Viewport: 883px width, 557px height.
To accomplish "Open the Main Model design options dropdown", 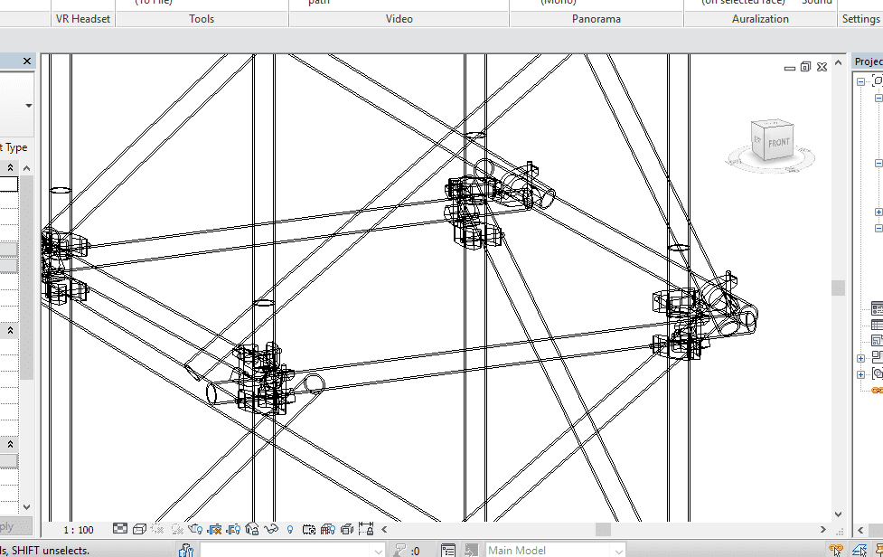I will (618, 550).
